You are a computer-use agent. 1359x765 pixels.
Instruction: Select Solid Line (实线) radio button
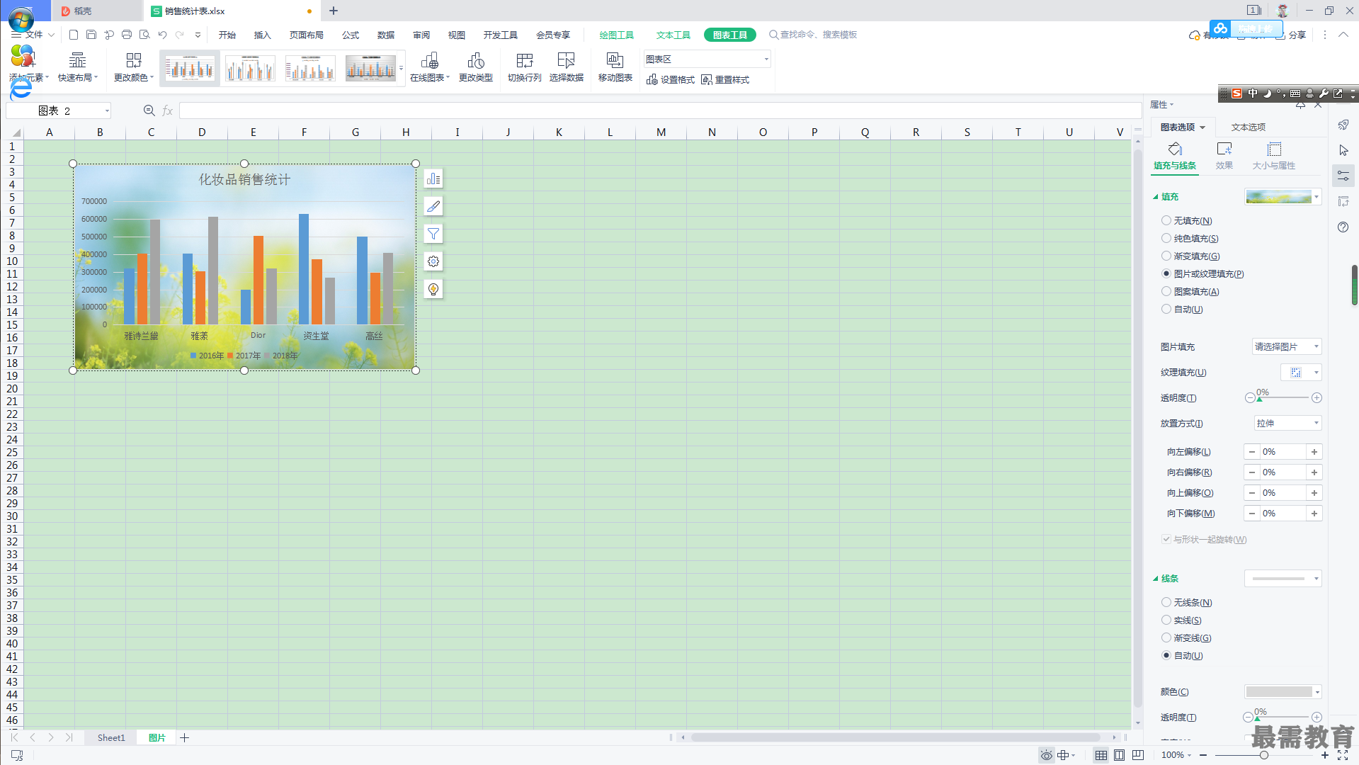1166,620
